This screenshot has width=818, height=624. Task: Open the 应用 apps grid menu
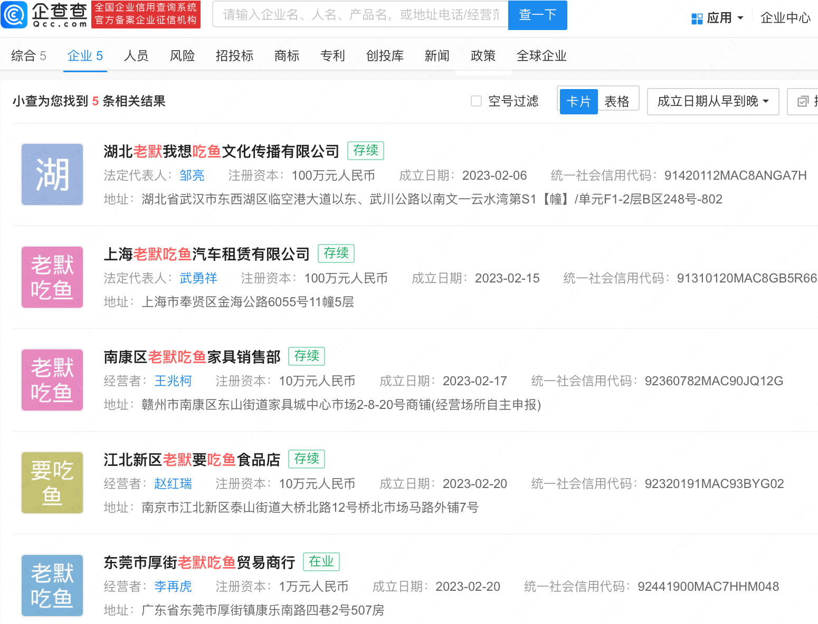717,18
